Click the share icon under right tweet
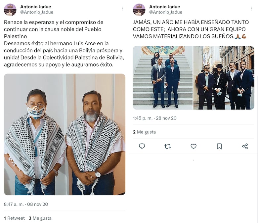The height and width of the screenshot is (223, 258). pos(245,146)
